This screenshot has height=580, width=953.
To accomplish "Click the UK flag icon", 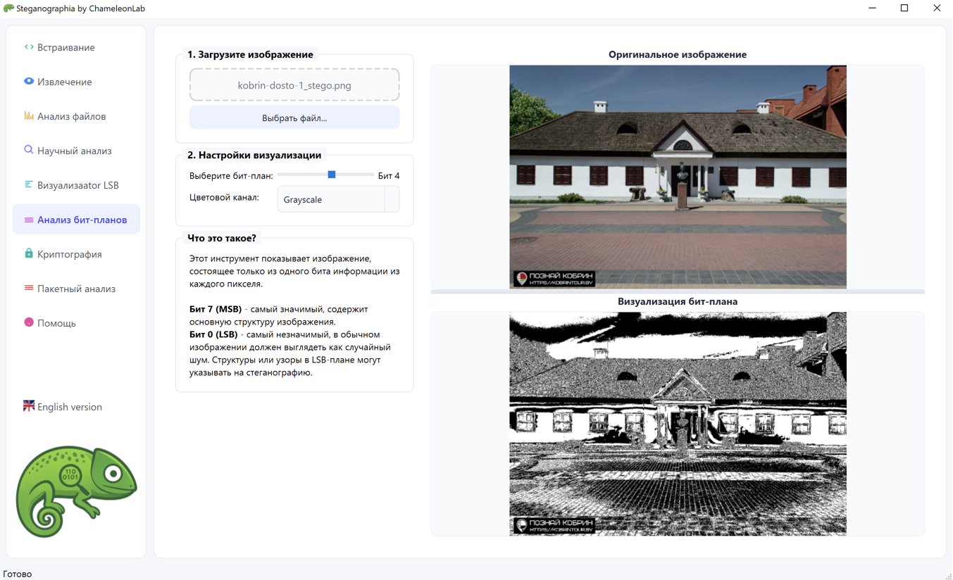I will (x=29, y=406).
